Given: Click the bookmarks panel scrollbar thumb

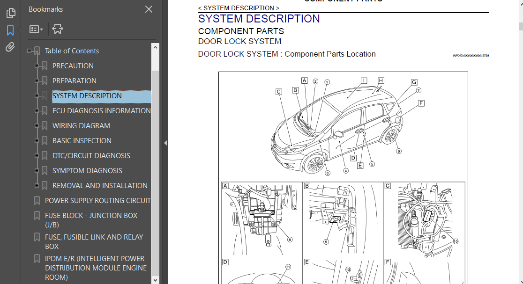Looking at the screenshot, I should coord(155,173).
